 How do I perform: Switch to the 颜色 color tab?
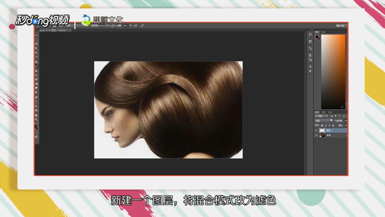pos(317,32)
